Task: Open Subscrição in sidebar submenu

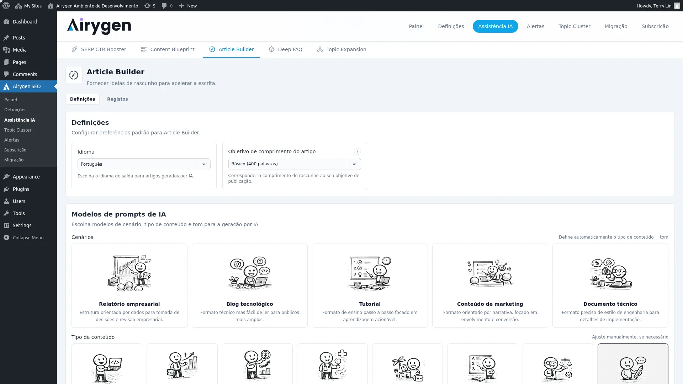Action: (15, 150)
